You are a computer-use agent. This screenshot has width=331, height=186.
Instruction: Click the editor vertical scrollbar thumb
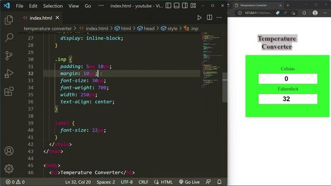(225, 87)
